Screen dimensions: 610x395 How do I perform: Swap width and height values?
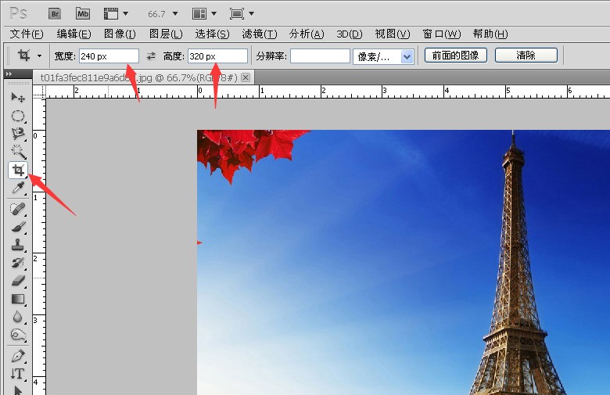(151, 56)
